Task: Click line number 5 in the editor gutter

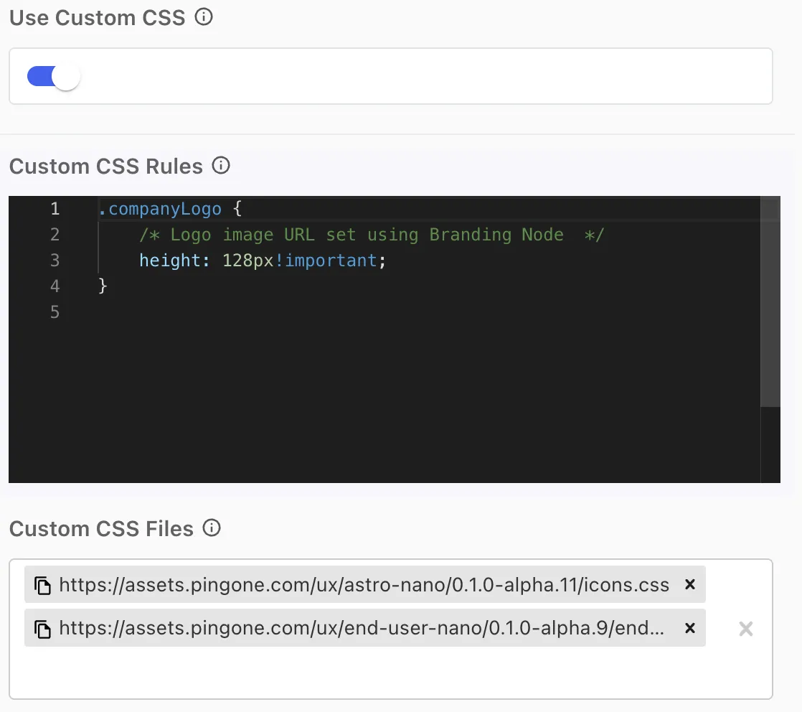Action: click(x=55, y=311)
